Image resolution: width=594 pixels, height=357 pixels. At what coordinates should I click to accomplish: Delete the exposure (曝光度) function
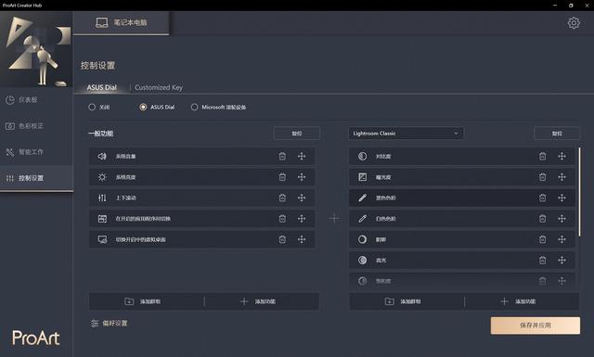542,177
